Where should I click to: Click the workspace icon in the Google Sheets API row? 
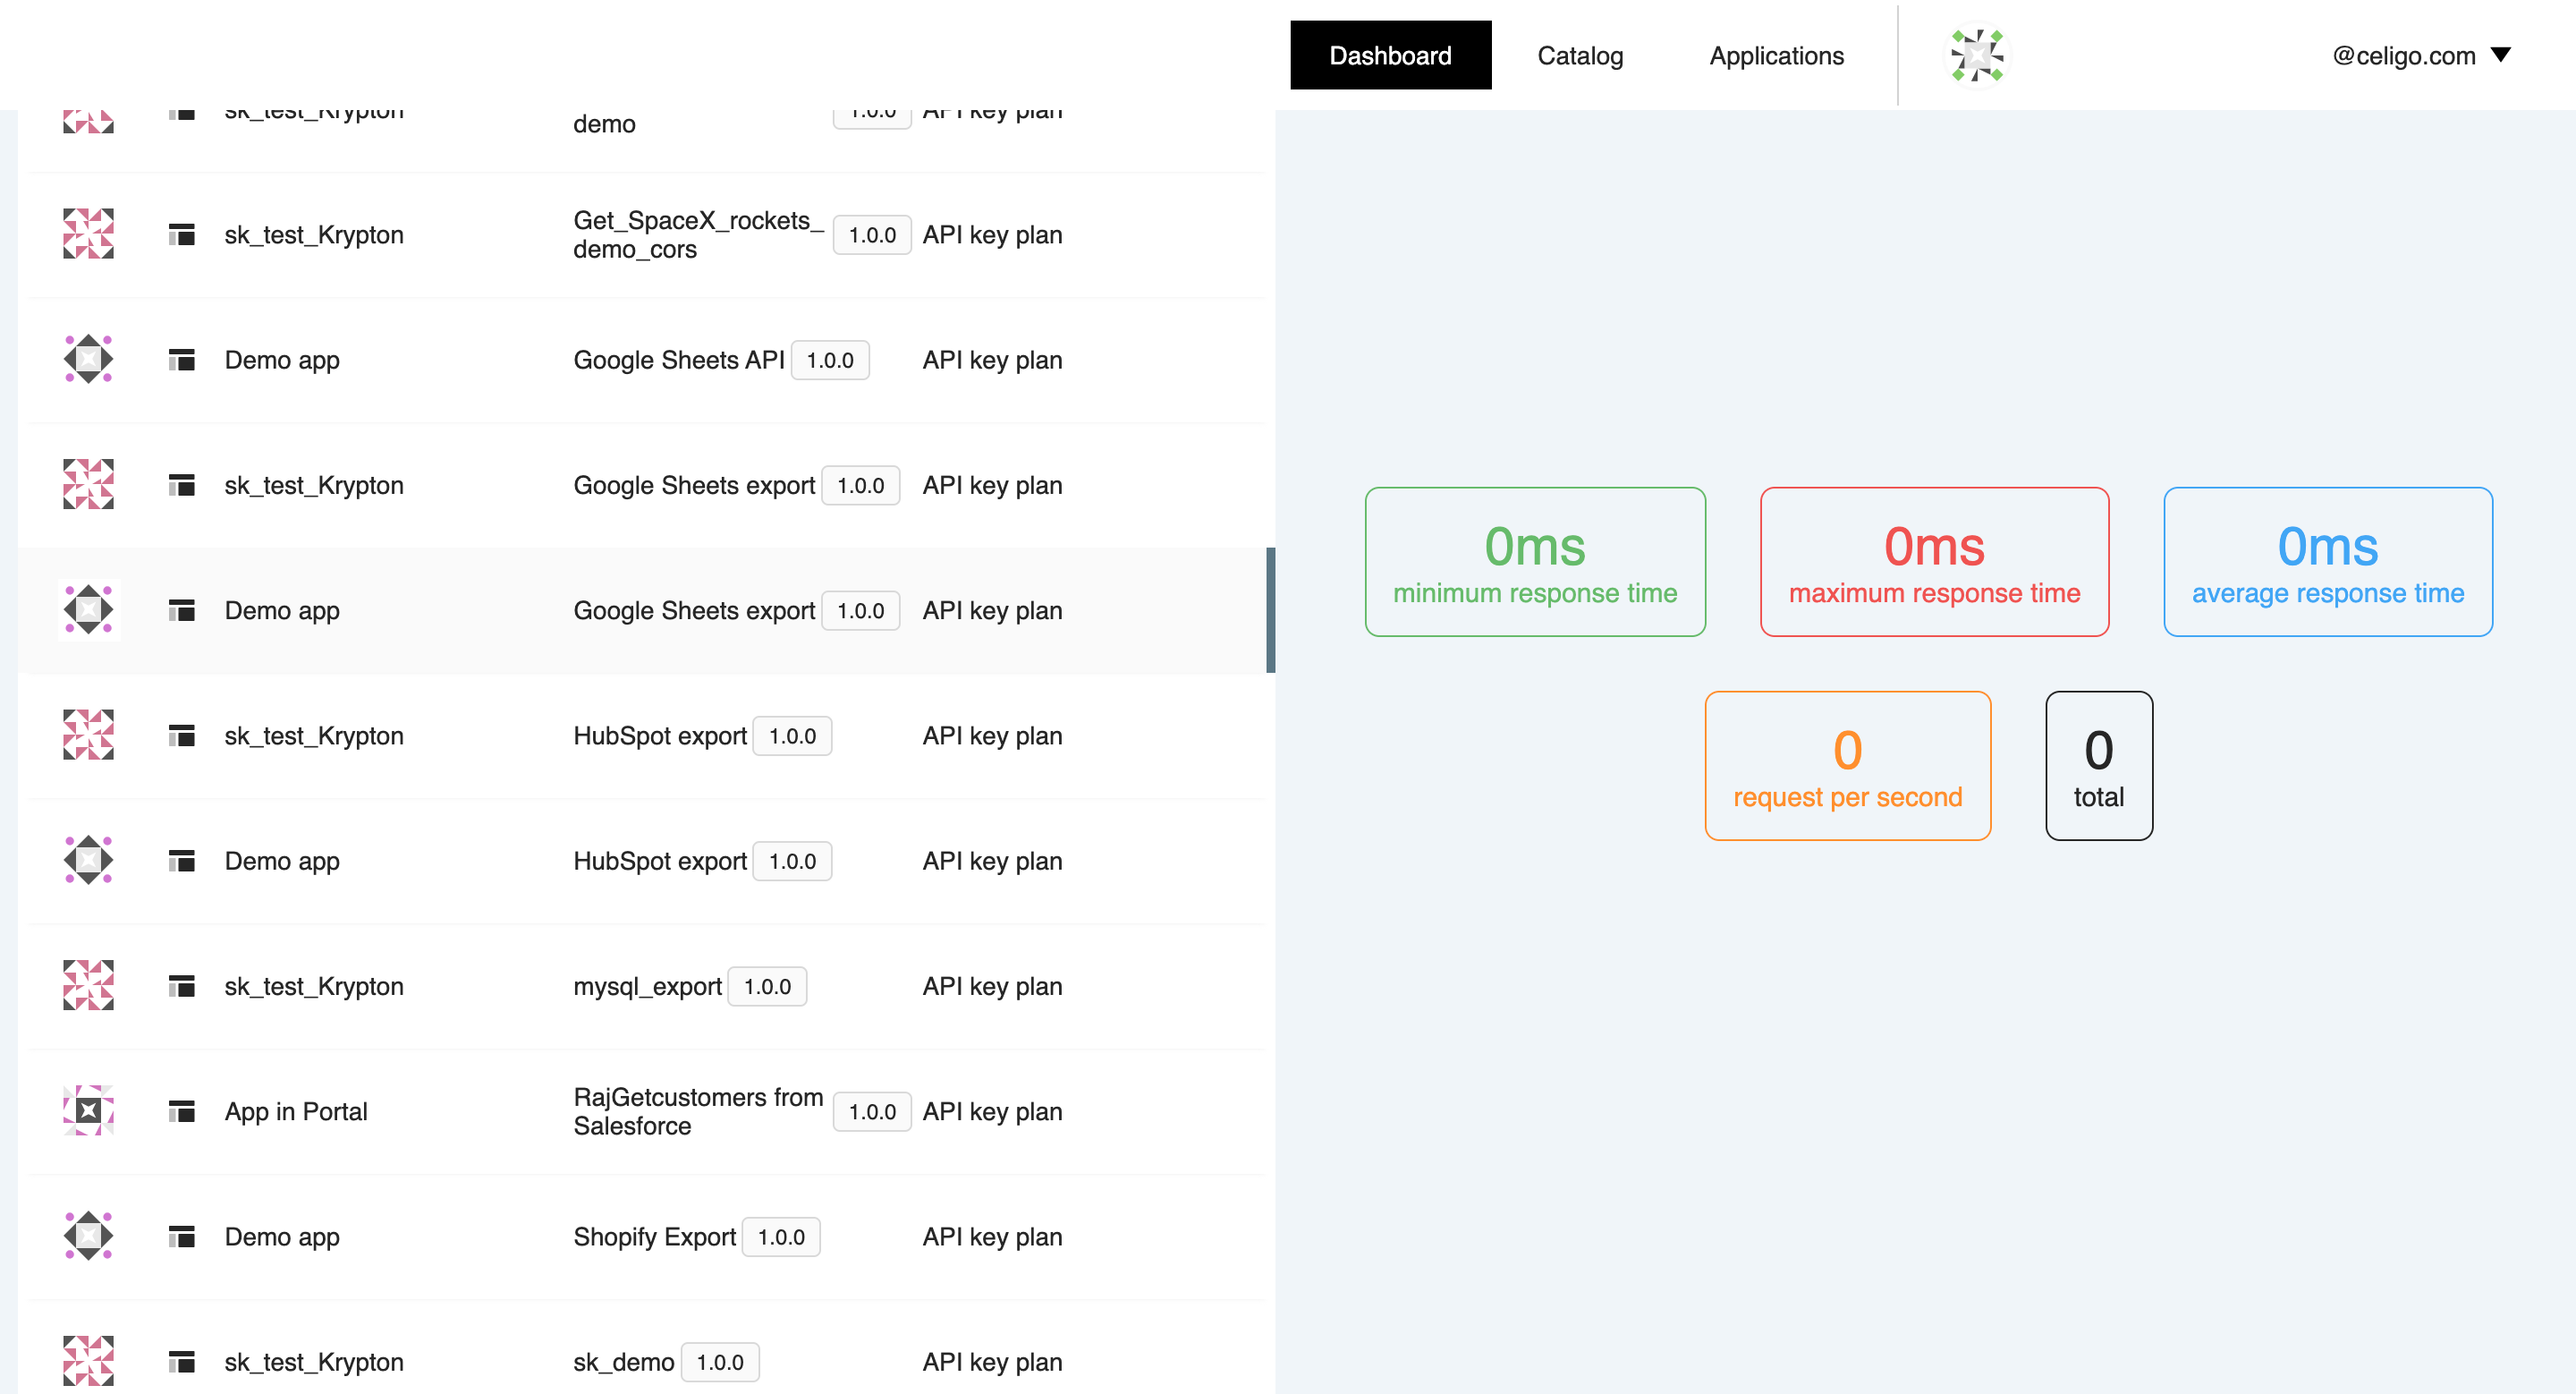(182, 359)
